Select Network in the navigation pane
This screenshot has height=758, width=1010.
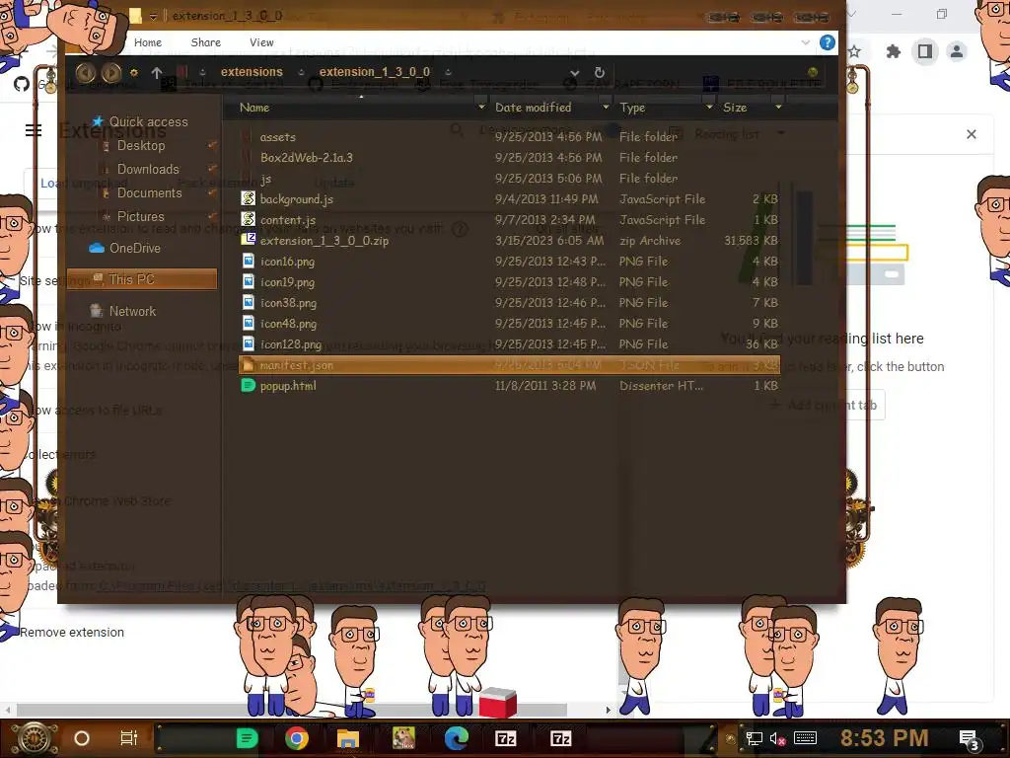(132, 311)
